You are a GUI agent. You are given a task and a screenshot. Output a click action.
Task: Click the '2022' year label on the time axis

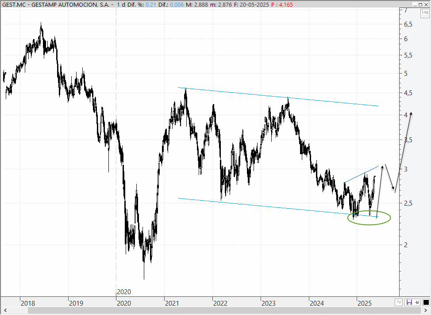coord(220,303)
